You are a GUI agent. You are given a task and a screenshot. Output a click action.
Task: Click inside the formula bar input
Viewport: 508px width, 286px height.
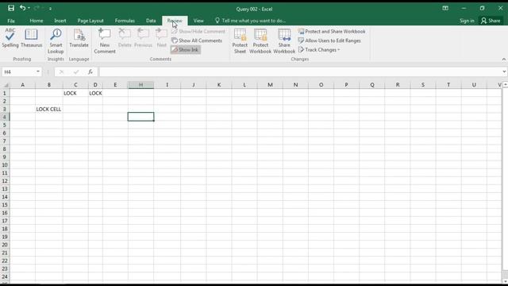click(300, 71)
